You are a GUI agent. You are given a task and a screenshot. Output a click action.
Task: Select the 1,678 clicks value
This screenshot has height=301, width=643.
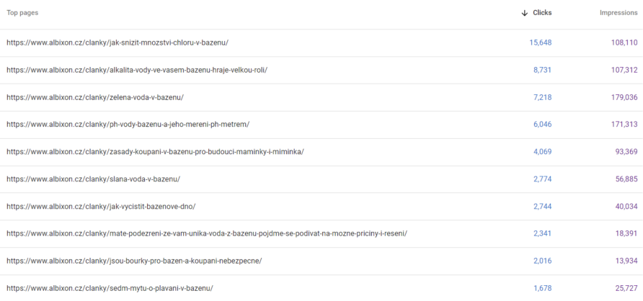pyautogui.click(x=543, y=288)
